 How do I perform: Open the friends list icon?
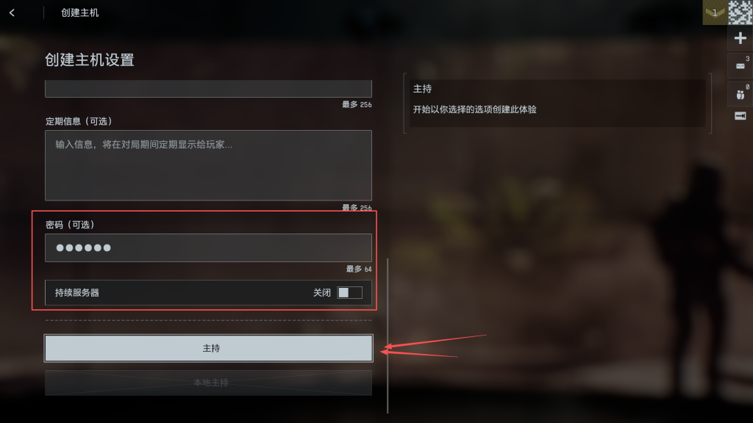pos(740,93)
